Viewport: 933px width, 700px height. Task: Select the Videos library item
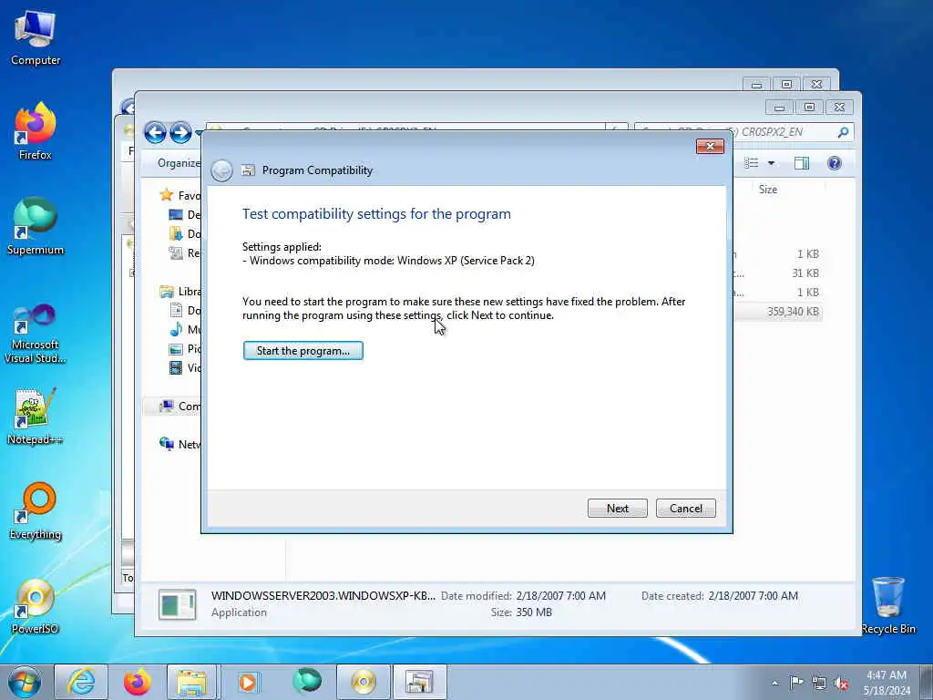(x=185, y=368)
